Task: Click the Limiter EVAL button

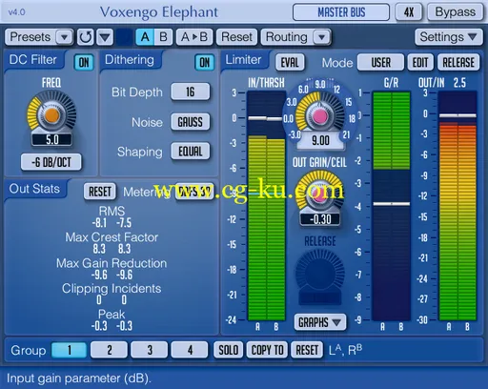Action: pyautogui.click(x=290, y=62)
